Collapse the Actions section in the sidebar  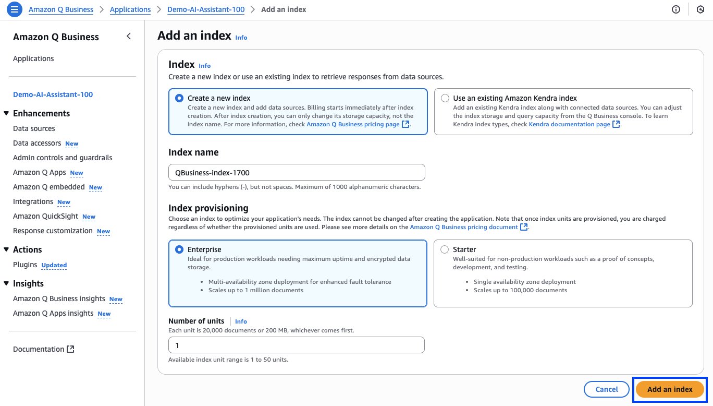click(x=6, y=249)
